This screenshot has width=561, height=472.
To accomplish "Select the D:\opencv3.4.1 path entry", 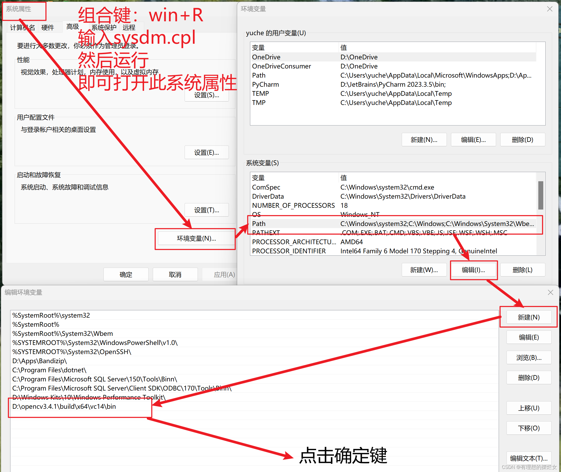I will pos(64,406).
